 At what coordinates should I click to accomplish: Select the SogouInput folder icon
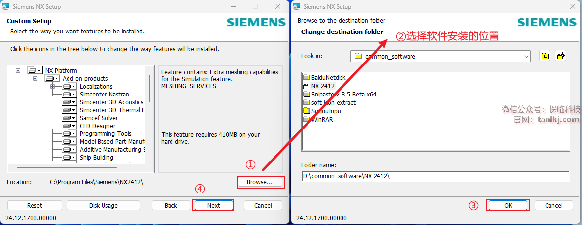[x=307, y=111]
